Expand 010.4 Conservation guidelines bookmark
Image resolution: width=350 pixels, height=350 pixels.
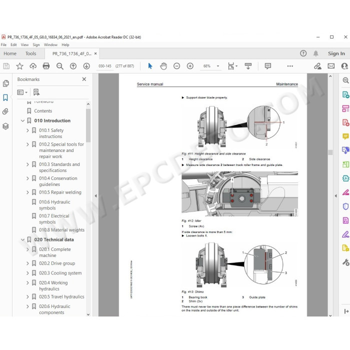click(x=27, y=178)
